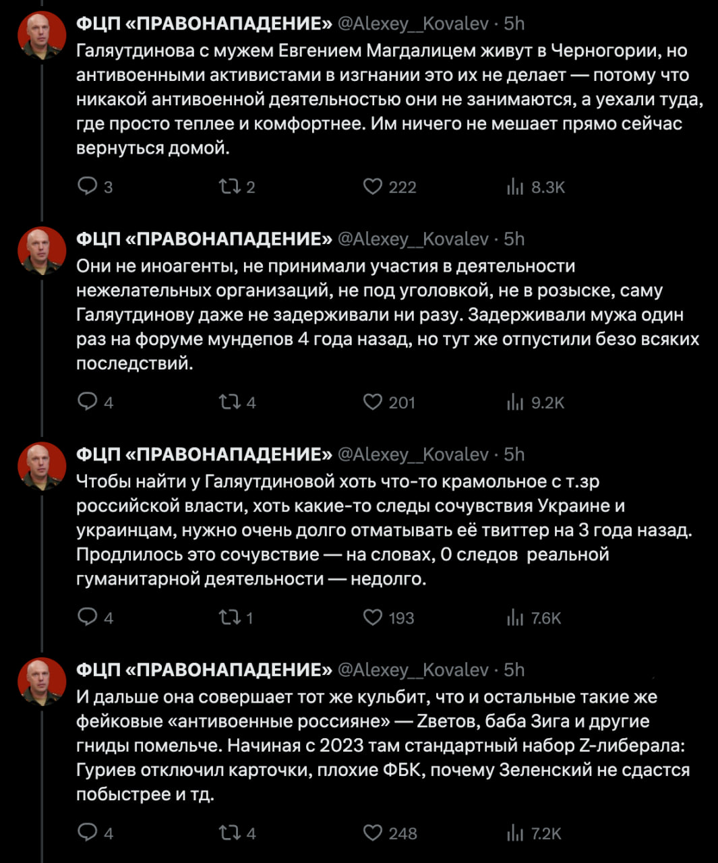
Task: Open views stats showing 7.6K
Action: [x=515, y=618]
